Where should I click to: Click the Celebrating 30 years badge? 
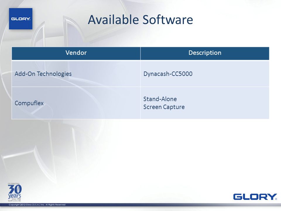click(15, 192)
